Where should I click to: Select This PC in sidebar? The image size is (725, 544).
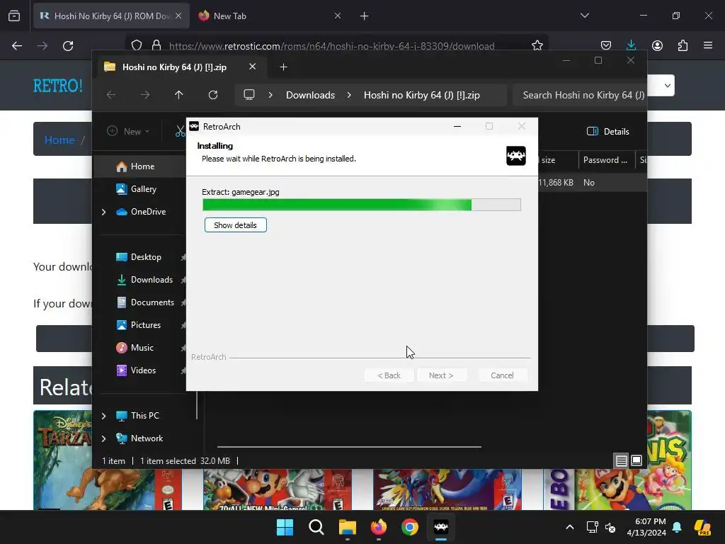pos(144,416)
